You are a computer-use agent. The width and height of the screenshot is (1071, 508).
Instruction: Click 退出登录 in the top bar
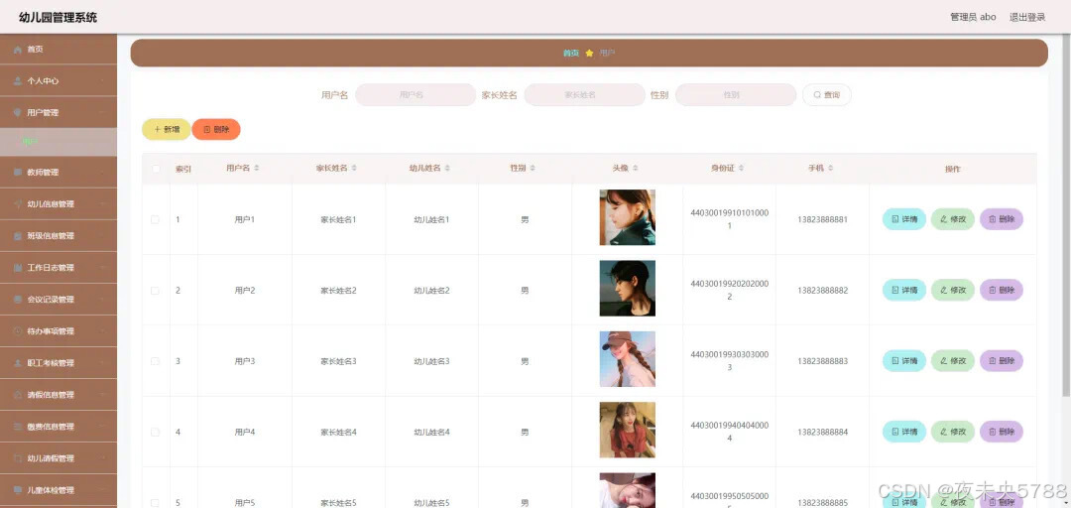tap(1027, 17)
